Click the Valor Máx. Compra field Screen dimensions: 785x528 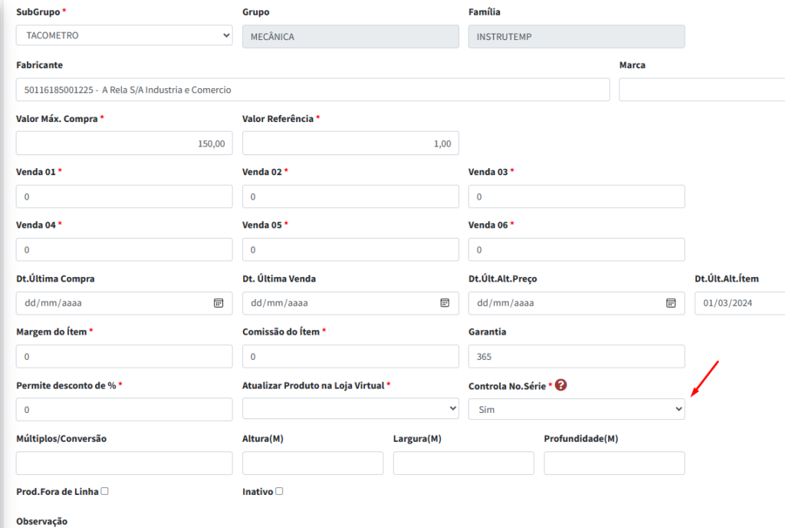[124, 144]
